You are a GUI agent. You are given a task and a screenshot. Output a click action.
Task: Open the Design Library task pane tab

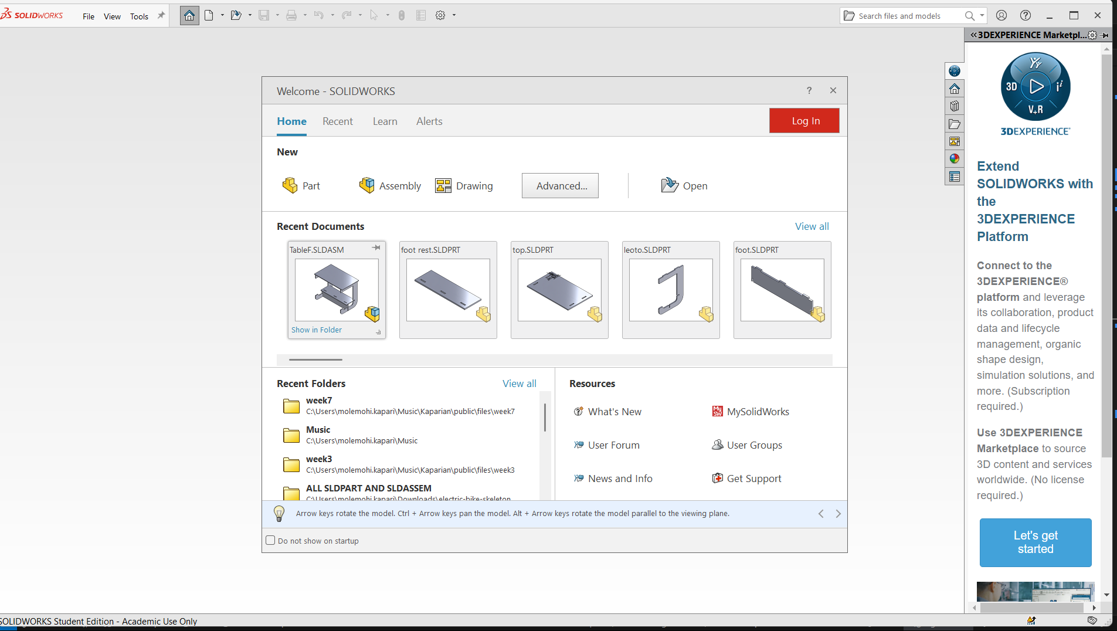pos(955,106)
